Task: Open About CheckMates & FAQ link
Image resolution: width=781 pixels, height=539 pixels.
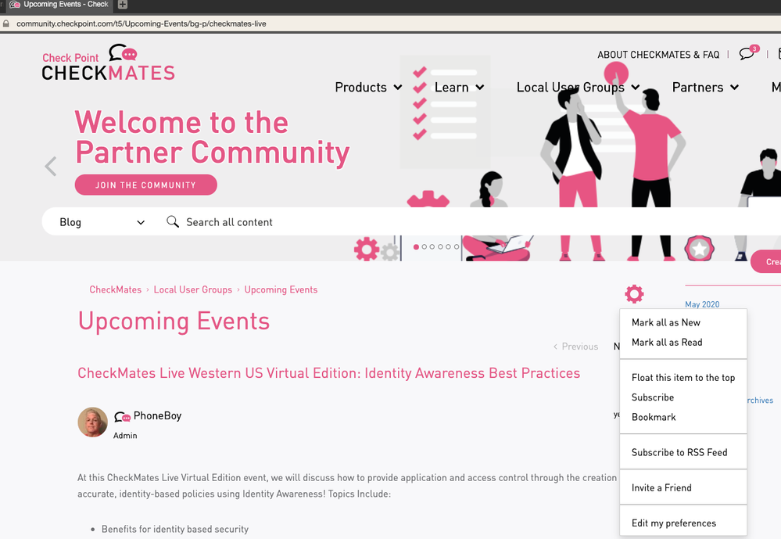Action: pos(658,55)
